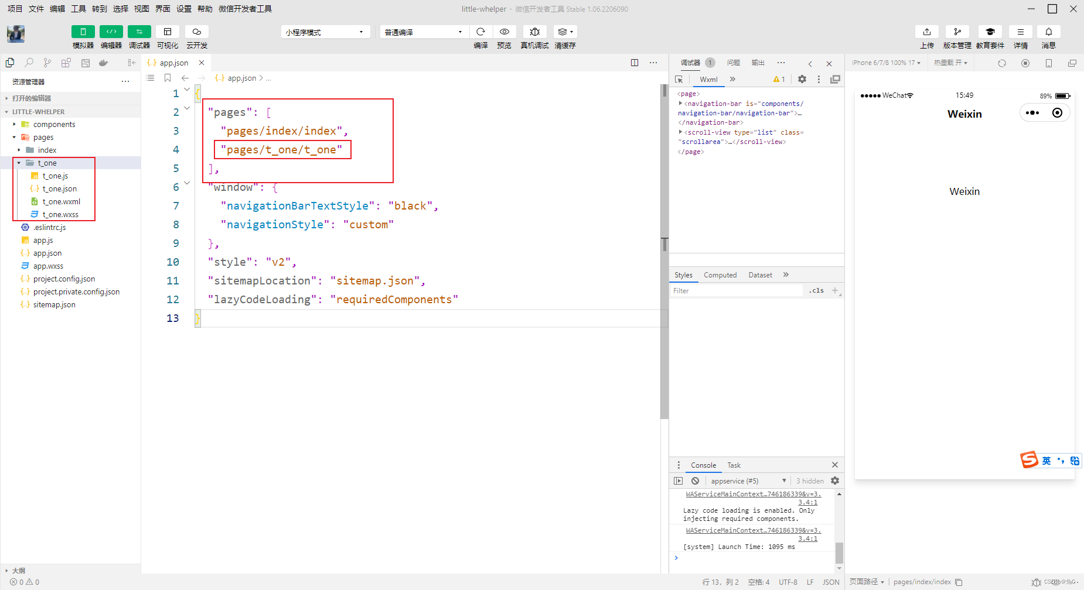
Task: Open the t_one.js file
Action: pos(55,176)
